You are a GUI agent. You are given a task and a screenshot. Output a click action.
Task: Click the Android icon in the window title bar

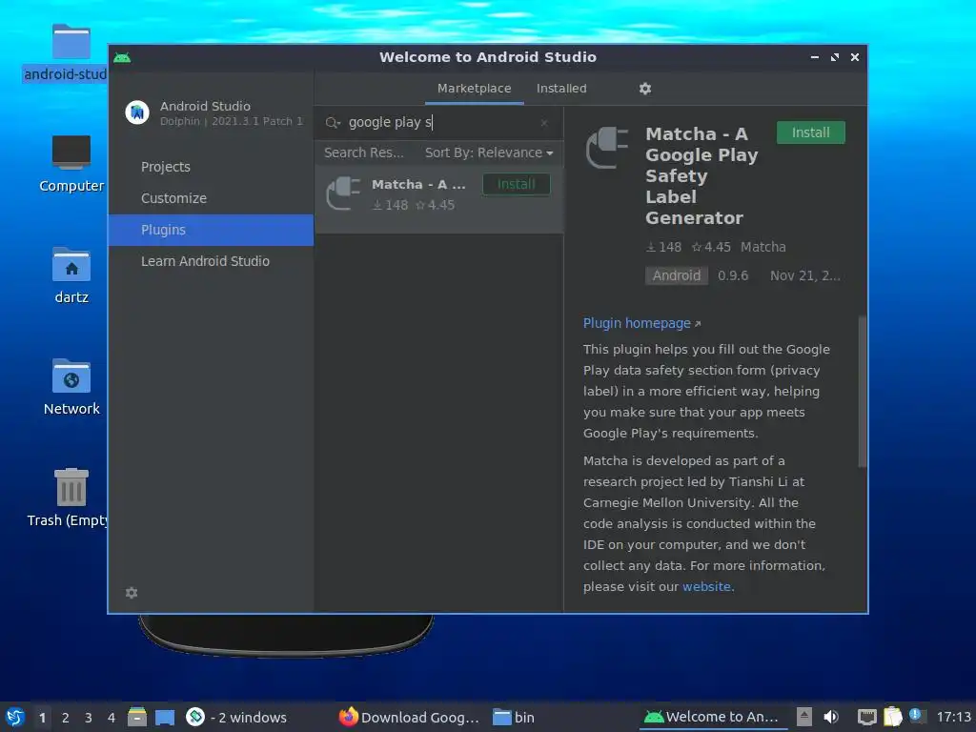coord(122,57)
